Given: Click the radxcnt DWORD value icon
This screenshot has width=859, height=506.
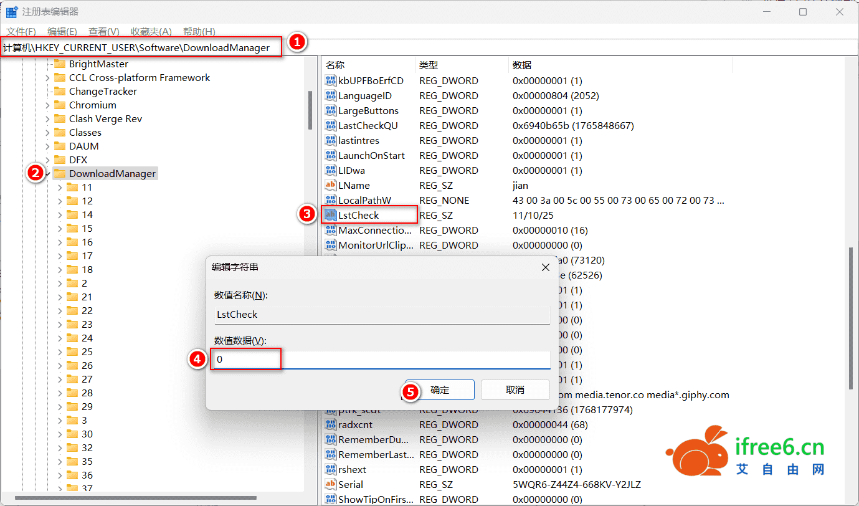Looking at the screenshot, I should click(330, 425).
